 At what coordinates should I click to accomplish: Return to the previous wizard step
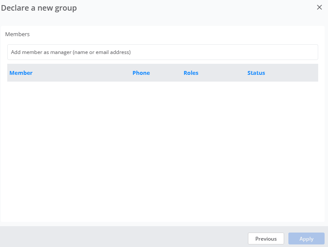tap(266, 238)
